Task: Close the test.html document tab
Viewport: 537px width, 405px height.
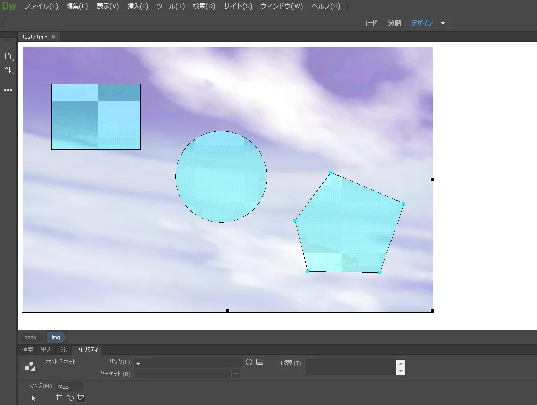Action: [x=53, y=37]
